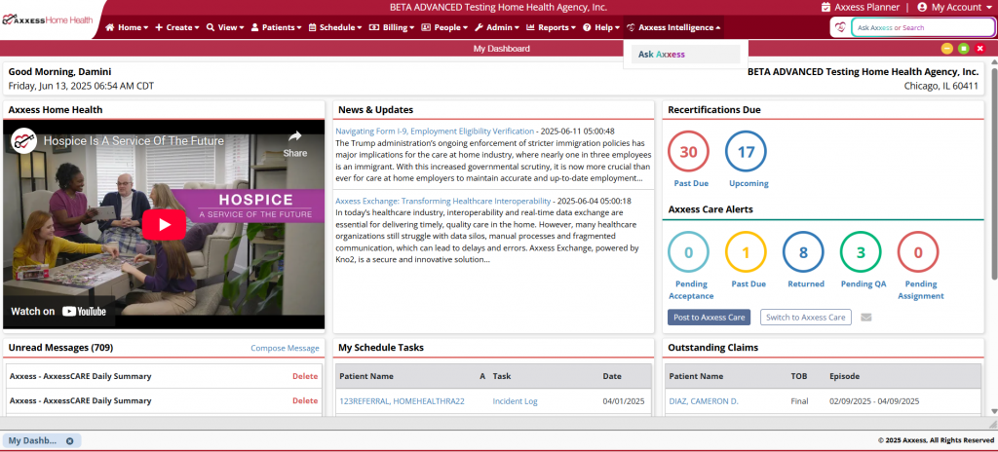This screenshot has width=998, height=452.
Task: Select Ask Axxess from the dropdown
Action: [x=684, y=55]
